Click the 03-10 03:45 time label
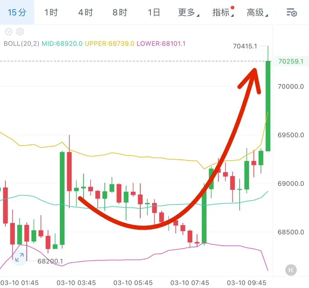Screen dimensions: 309x288 [x=76, y=283]
